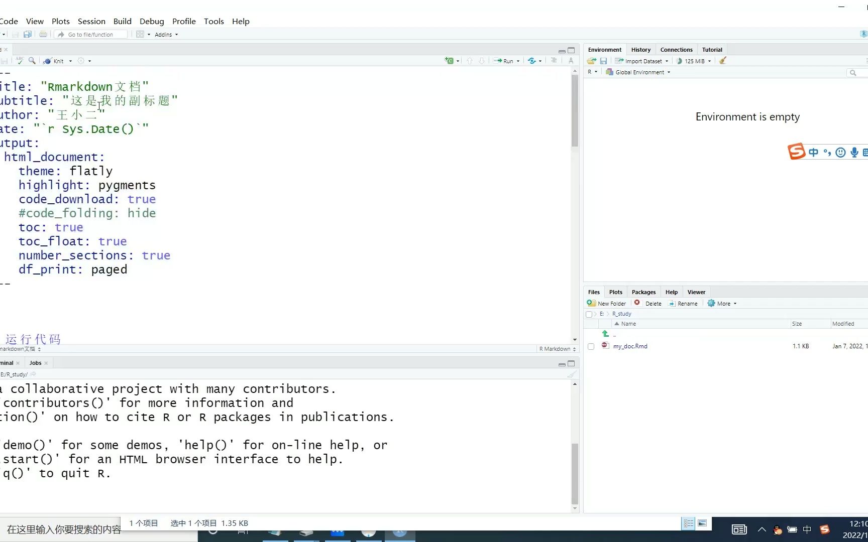The width and height of the screenshot is (868, 542).
Task: Check the my_doc.Rmd file checkbox
Action: click(x=591, y=346)
